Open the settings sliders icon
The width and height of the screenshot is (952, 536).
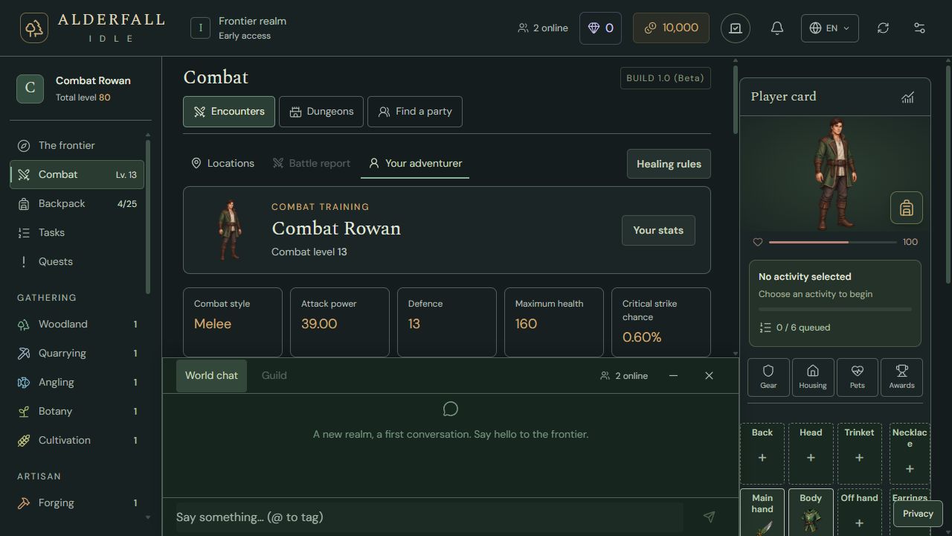tap(919, 28)
